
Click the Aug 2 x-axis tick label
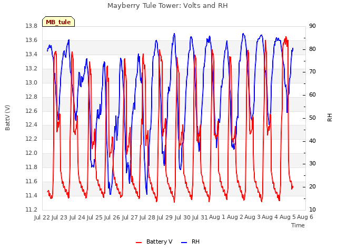(235, 217)
